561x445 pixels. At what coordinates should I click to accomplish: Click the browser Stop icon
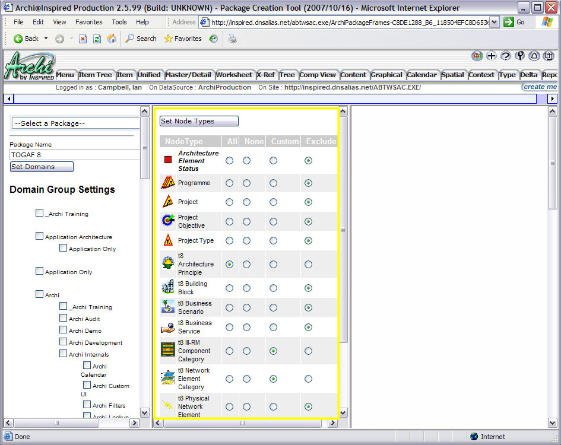pos(83,39)
